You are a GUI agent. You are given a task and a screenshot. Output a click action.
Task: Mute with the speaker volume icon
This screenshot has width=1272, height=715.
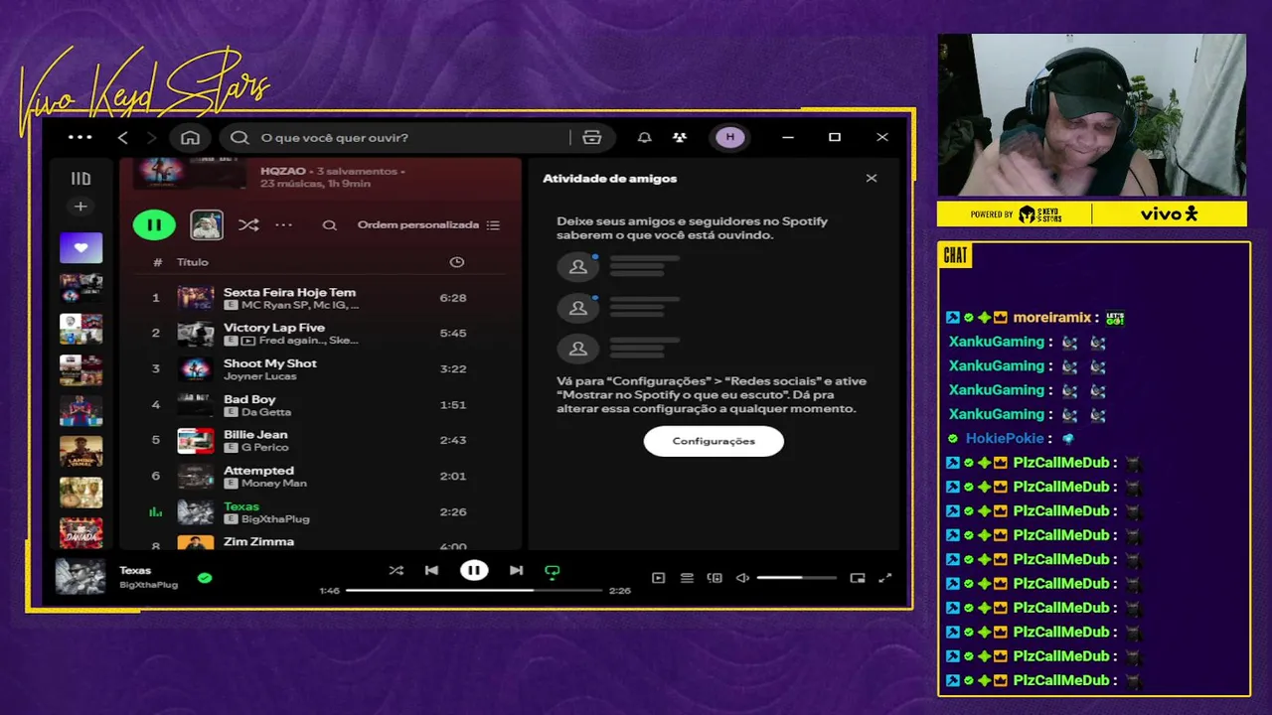[742, 578]
